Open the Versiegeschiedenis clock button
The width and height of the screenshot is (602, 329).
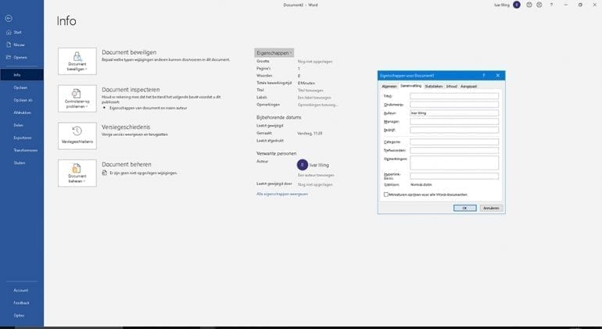tap(77, 135)
